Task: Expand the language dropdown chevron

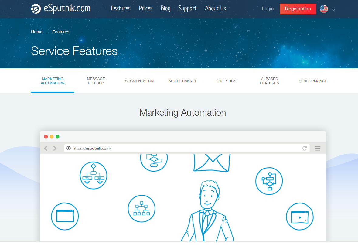Action: [334, 10]
